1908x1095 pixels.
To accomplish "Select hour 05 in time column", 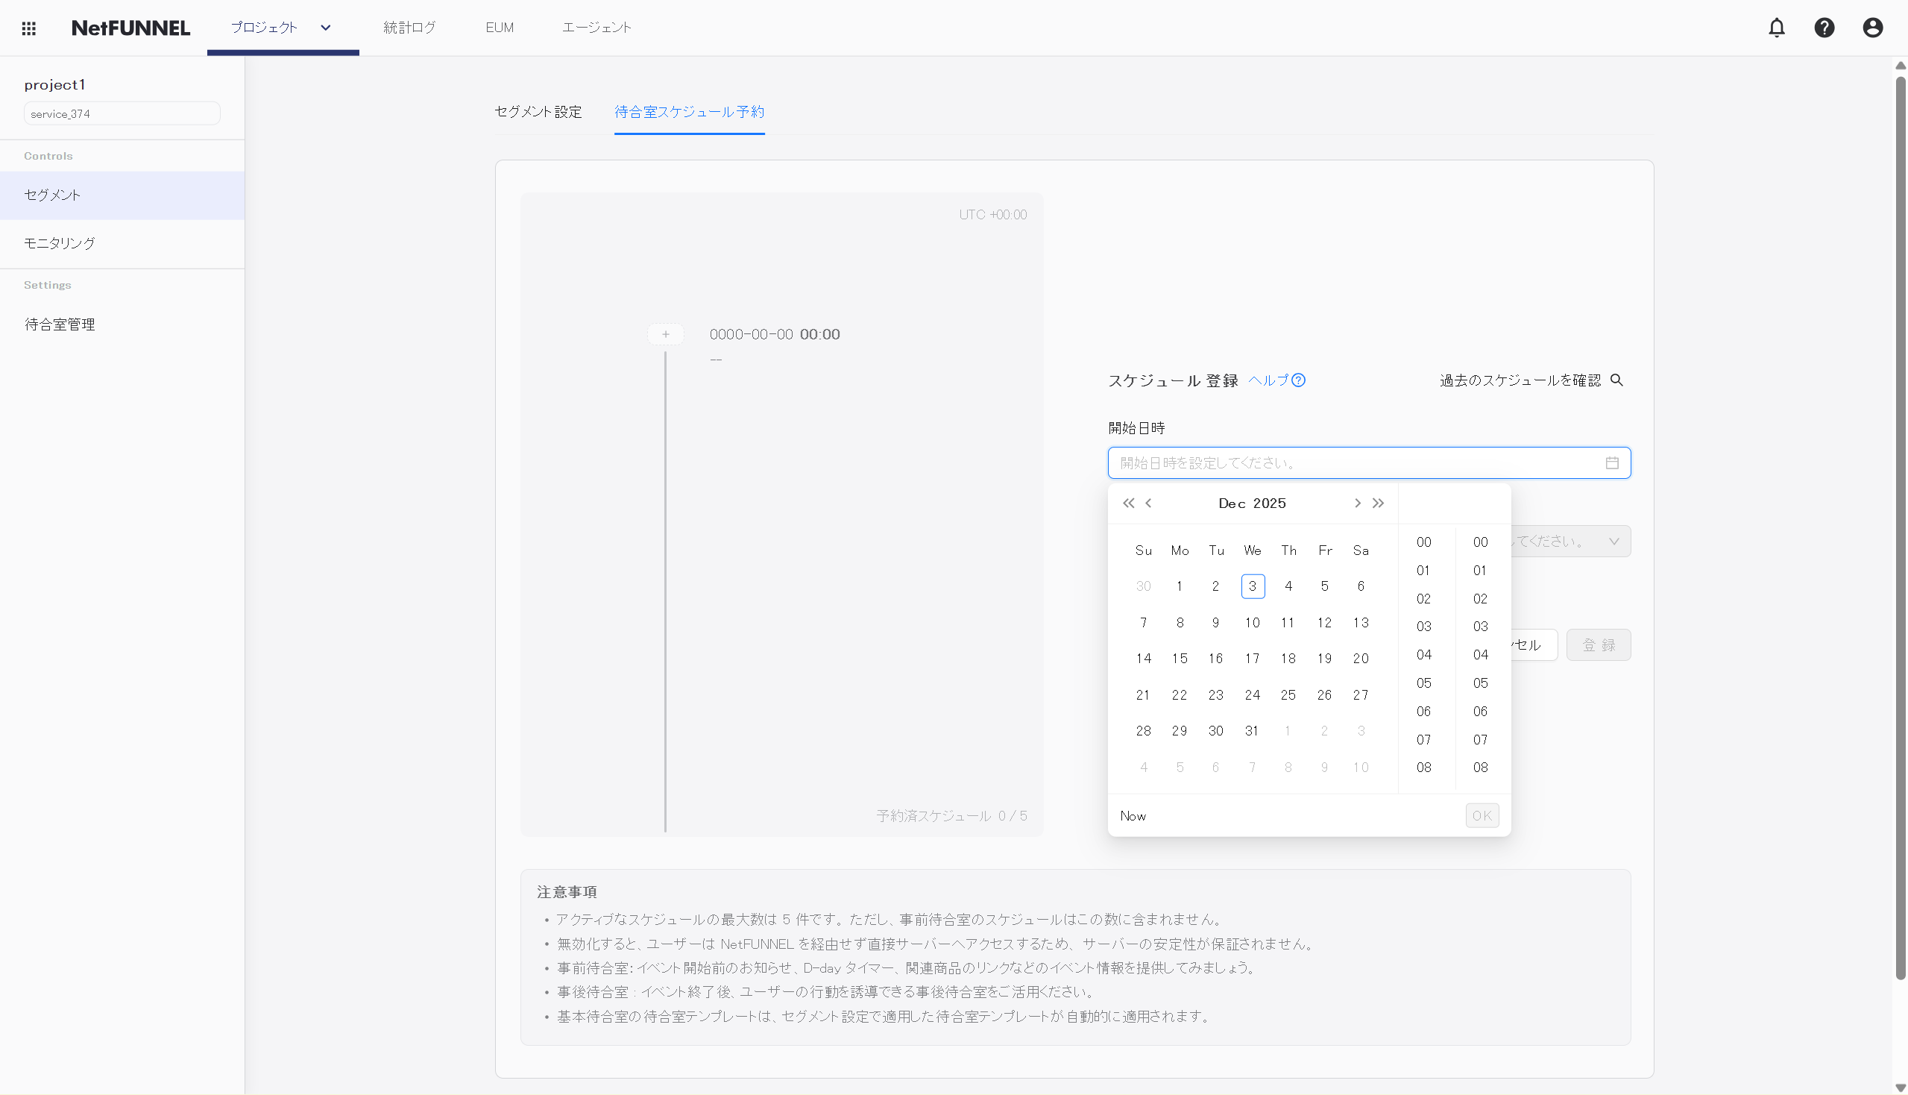I will click(1423, 683).
